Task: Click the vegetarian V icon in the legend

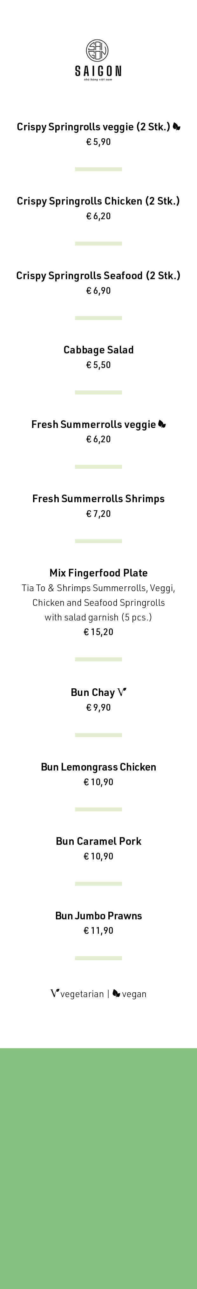Action: pos(55,993)
